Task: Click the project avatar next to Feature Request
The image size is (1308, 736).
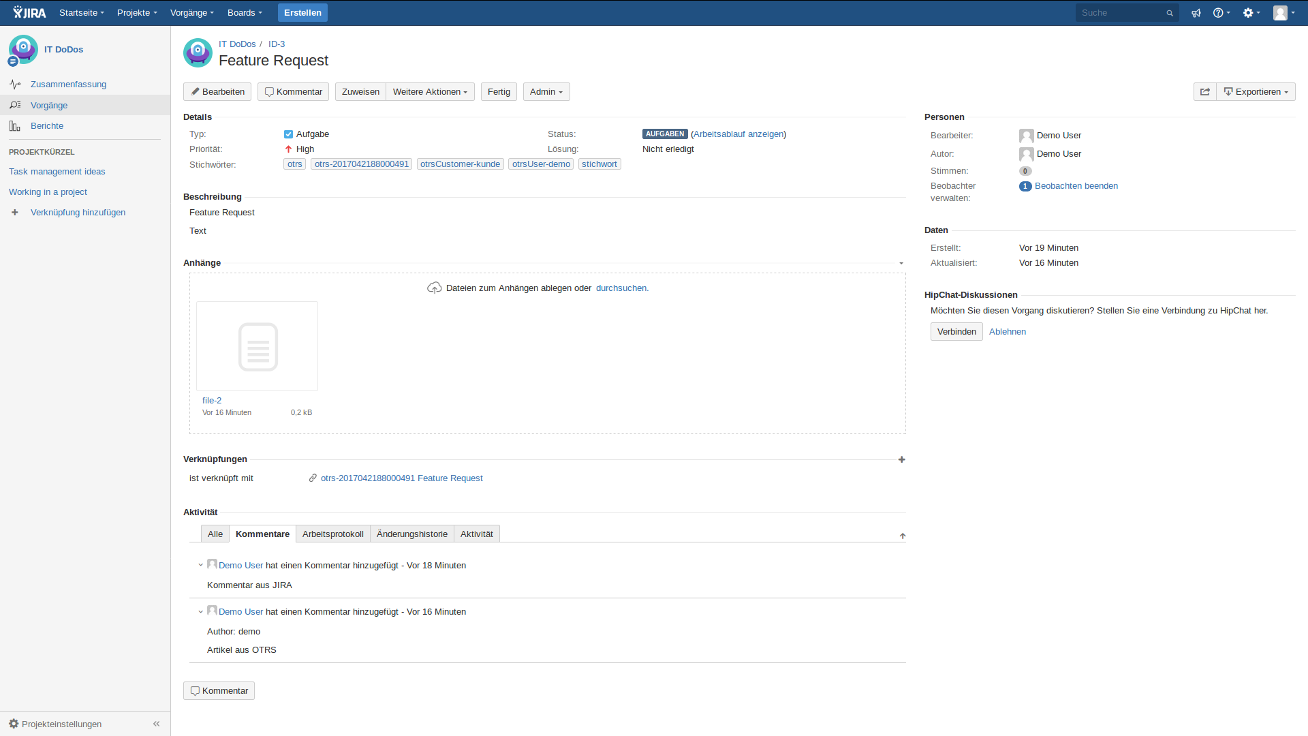Action: (x=198, y=52)
